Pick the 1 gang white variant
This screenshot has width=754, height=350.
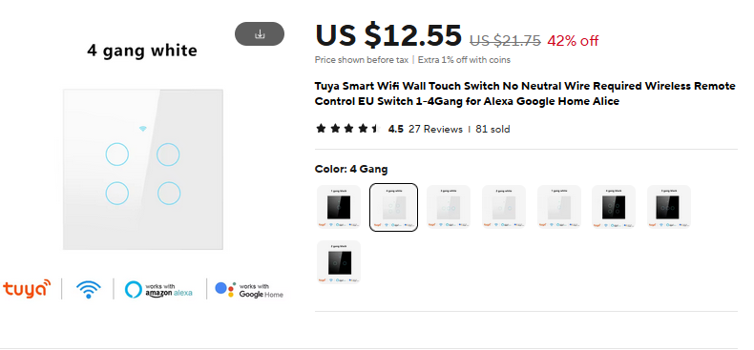click(558, 207)
